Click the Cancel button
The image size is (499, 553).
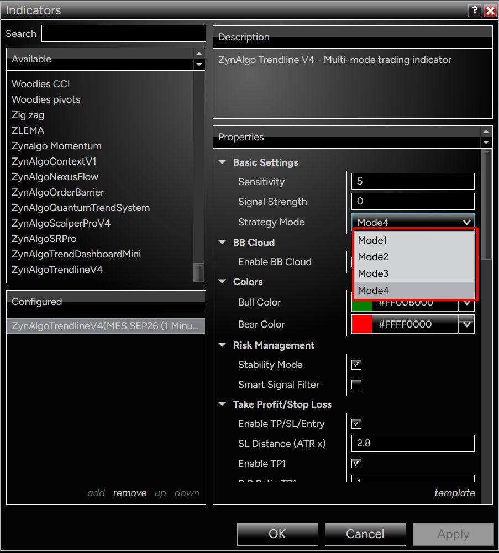point(365,534)
